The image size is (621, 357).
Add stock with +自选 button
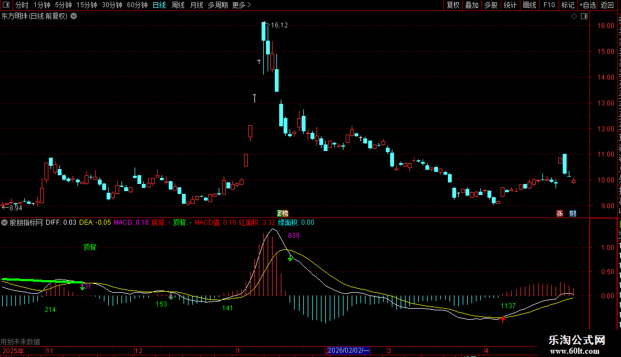pyautogui.click(x=587, y=5)
